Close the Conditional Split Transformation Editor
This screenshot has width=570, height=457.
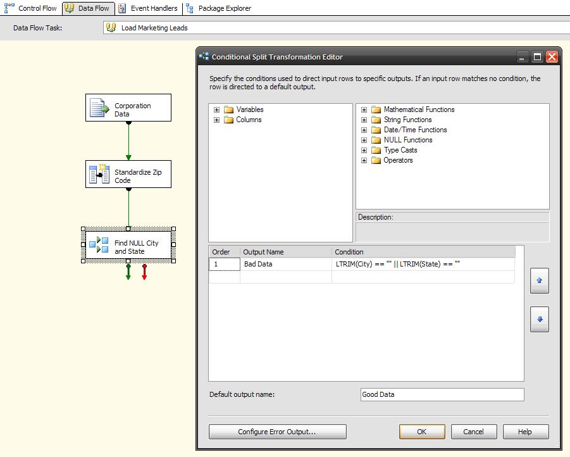click(x=552, y=57)
